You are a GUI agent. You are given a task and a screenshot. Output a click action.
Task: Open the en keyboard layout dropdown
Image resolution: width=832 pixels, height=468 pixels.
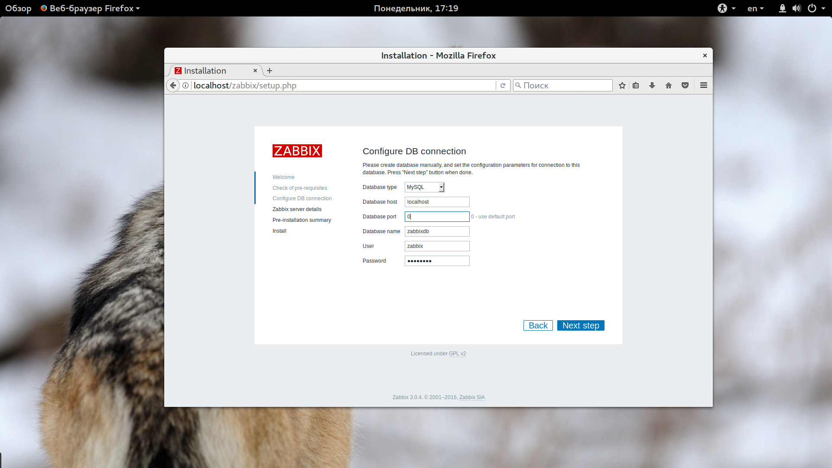755,8
